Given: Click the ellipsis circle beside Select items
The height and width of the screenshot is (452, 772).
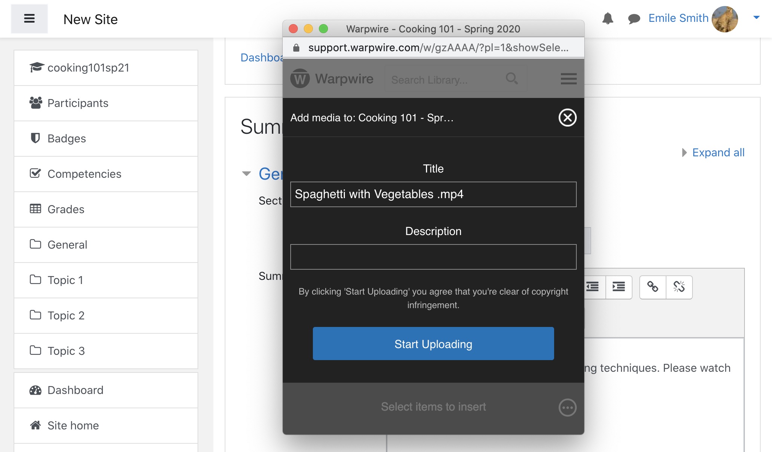Looking at the screenshot, I should 567,407.
